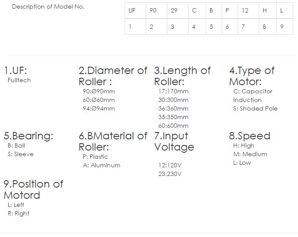Viewport: 298px width, 237px height.
Task: Click the "UF" cell in the model table
Action: 132,10
